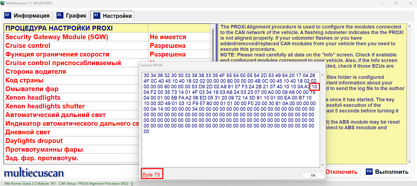The height and width of the screenshot is (186, 417).
Task: Select the Security Gateway Module (SGW) row
Action: pos(107,37)
